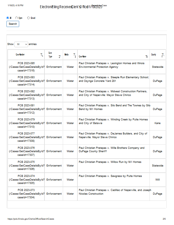Click the PCB 2023-079 case link
174x225 pixels.
pos(26,123)
